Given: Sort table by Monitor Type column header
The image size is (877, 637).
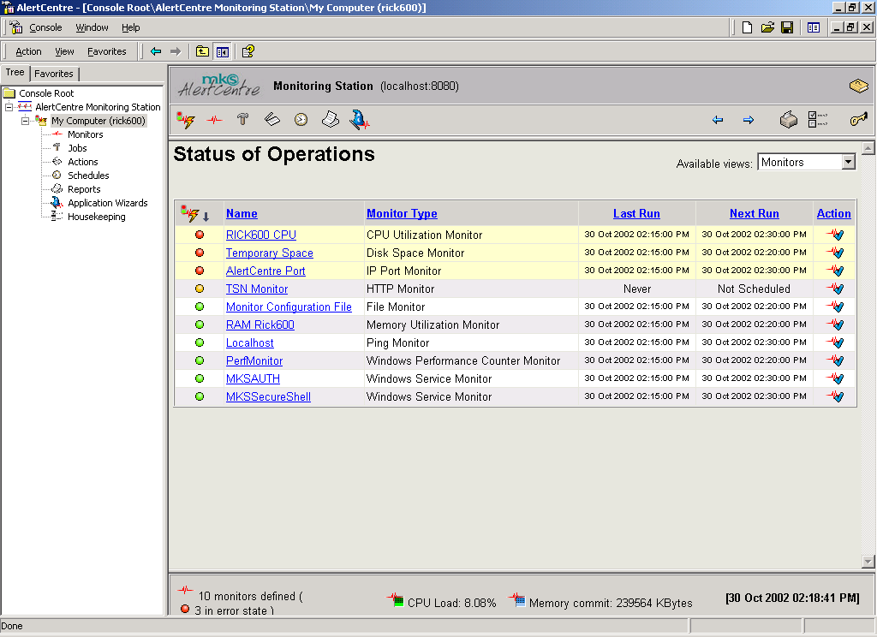Looking at the screenshot, I should tap(402, 213).
